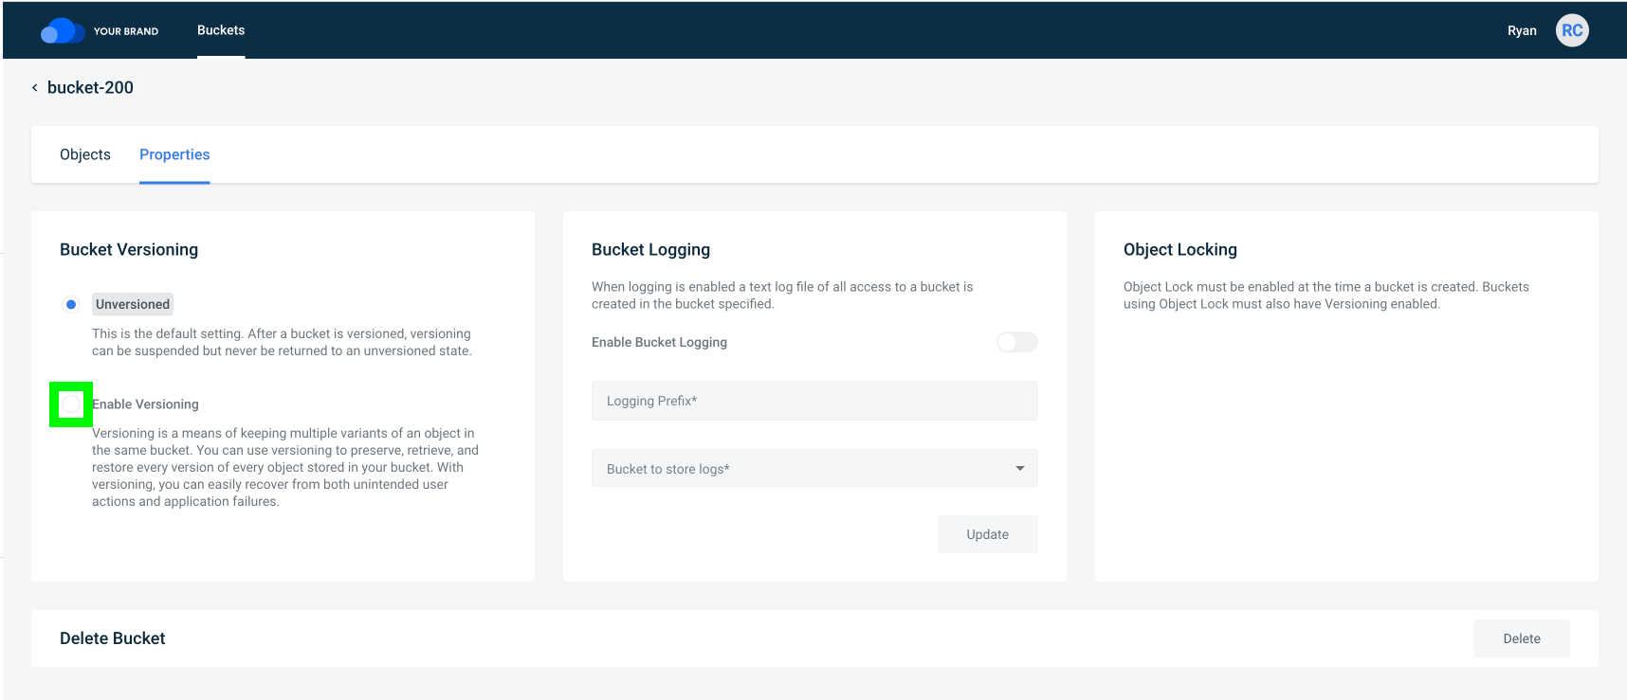Click the Enable Versioning label text
This screenshot has height=700, width=1627.
[145, 404]
